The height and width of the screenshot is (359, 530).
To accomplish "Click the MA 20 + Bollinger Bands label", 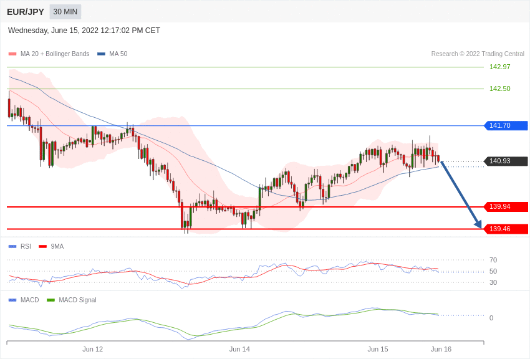I will tap(55, 54).
